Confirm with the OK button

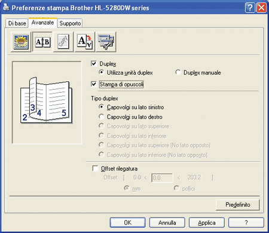127,222
